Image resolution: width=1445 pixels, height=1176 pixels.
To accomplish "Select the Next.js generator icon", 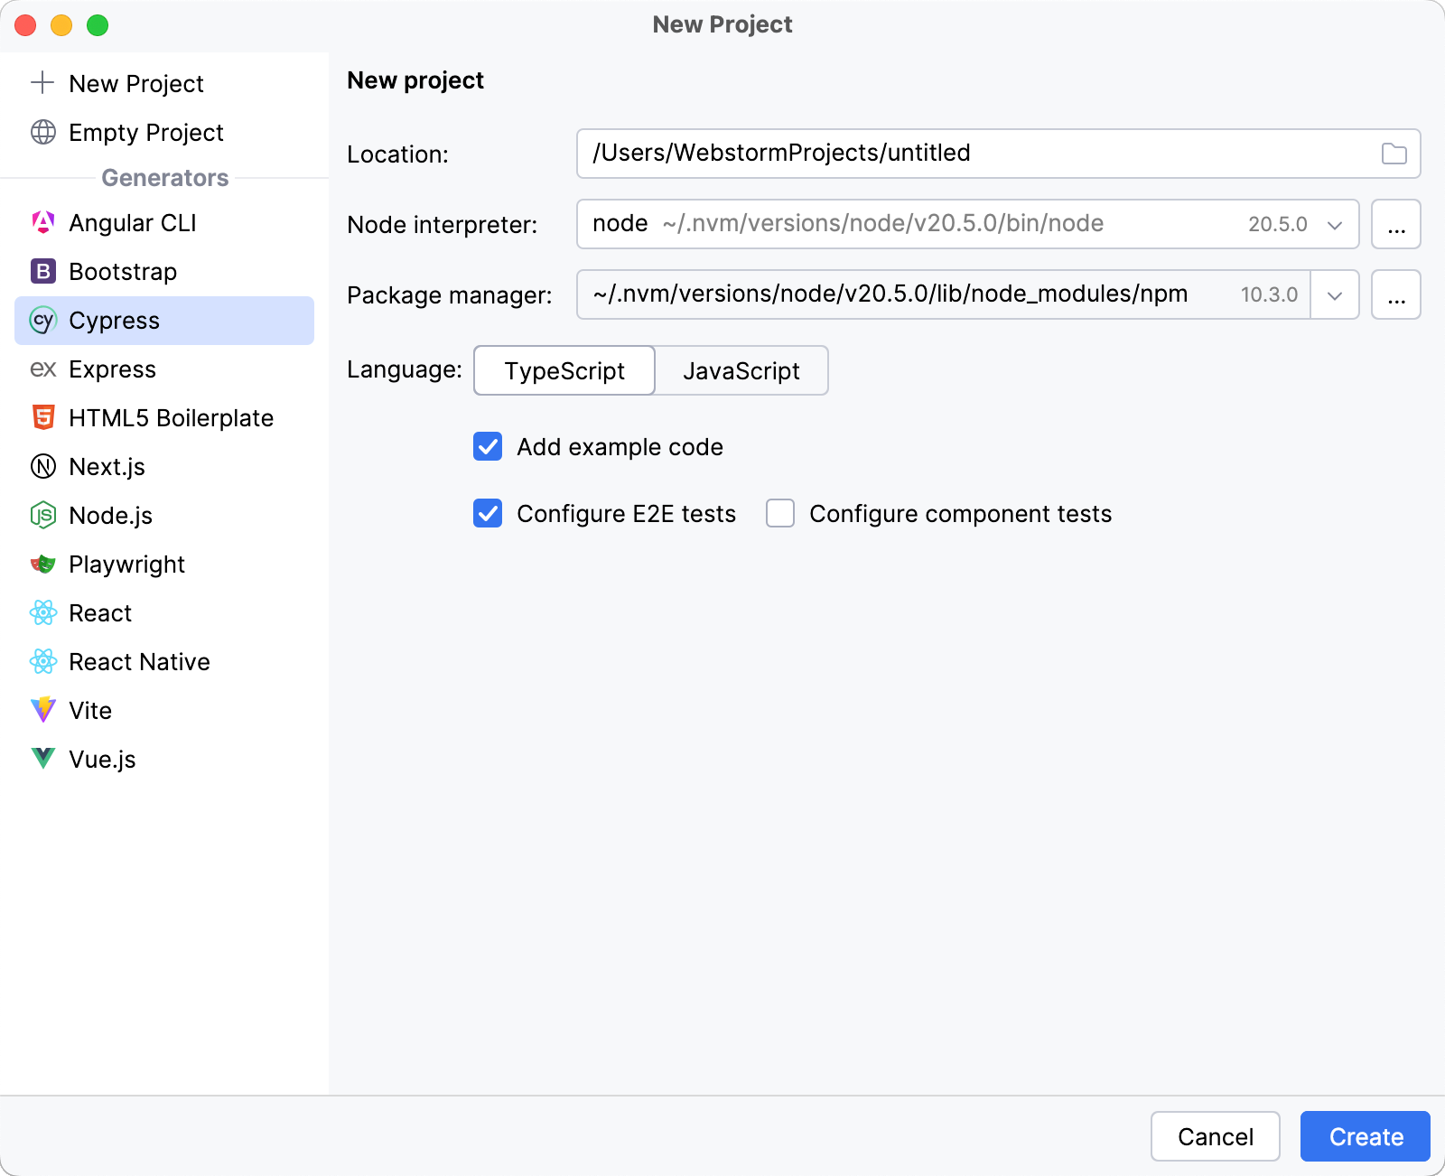I will click(42, 466).
